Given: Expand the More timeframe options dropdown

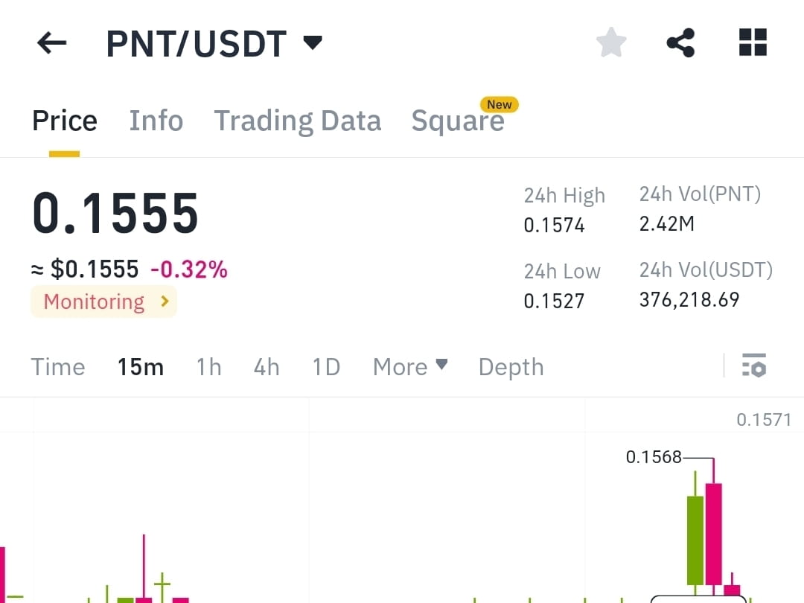Looking at the screenshot, I should [410, 366].
